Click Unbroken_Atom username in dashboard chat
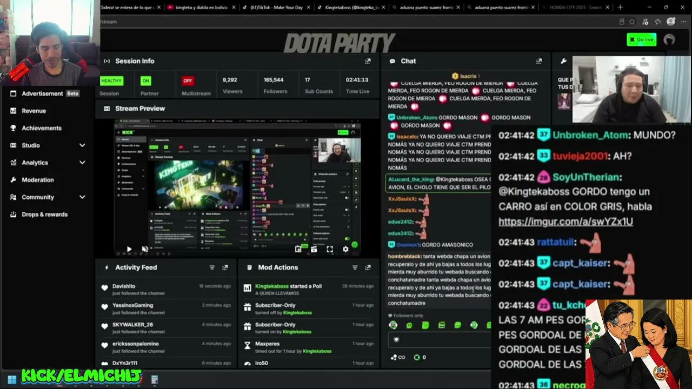 (x=416, y=117)
